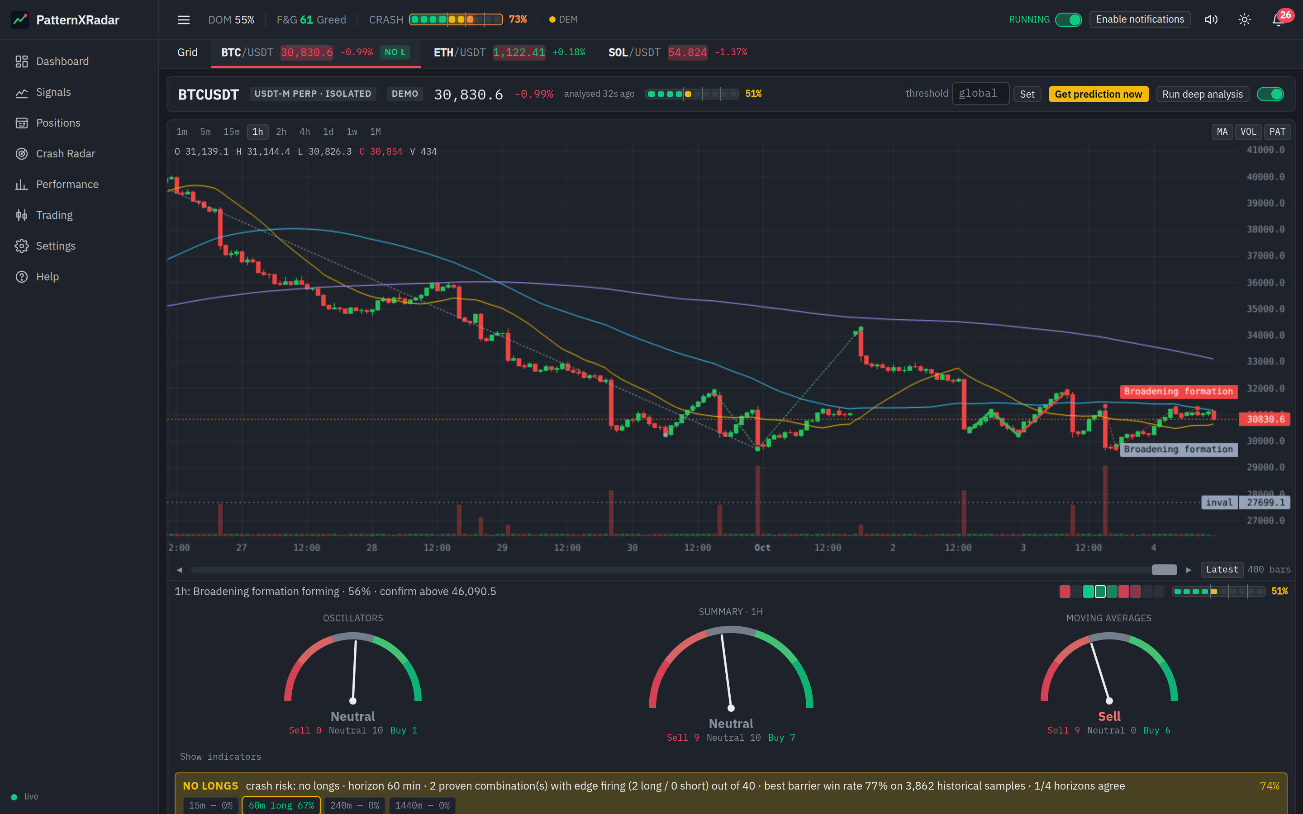
Task: Select the SOL/USDT tab
Action: [677, 52]
